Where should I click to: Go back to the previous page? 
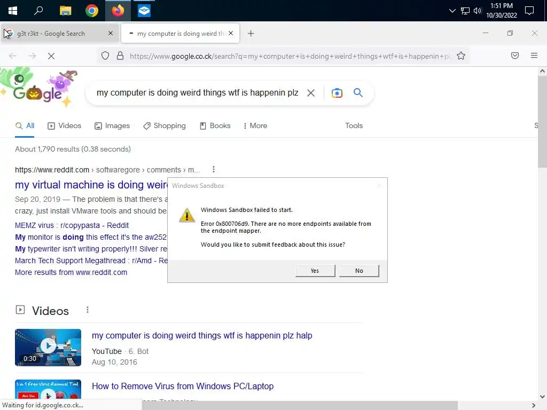click(x=13, y=56)
